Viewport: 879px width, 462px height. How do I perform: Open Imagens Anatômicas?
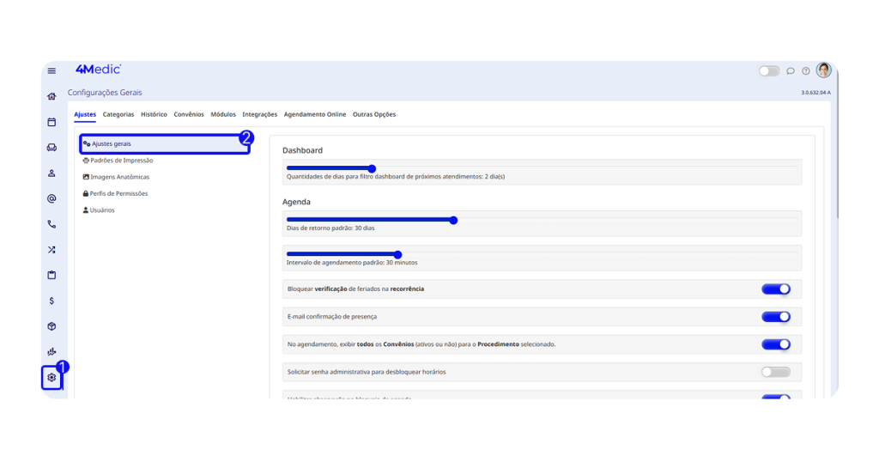pos(116,177)
